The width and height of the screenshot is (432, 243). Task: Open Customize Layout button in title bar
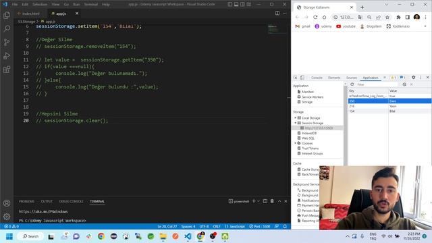249,5
